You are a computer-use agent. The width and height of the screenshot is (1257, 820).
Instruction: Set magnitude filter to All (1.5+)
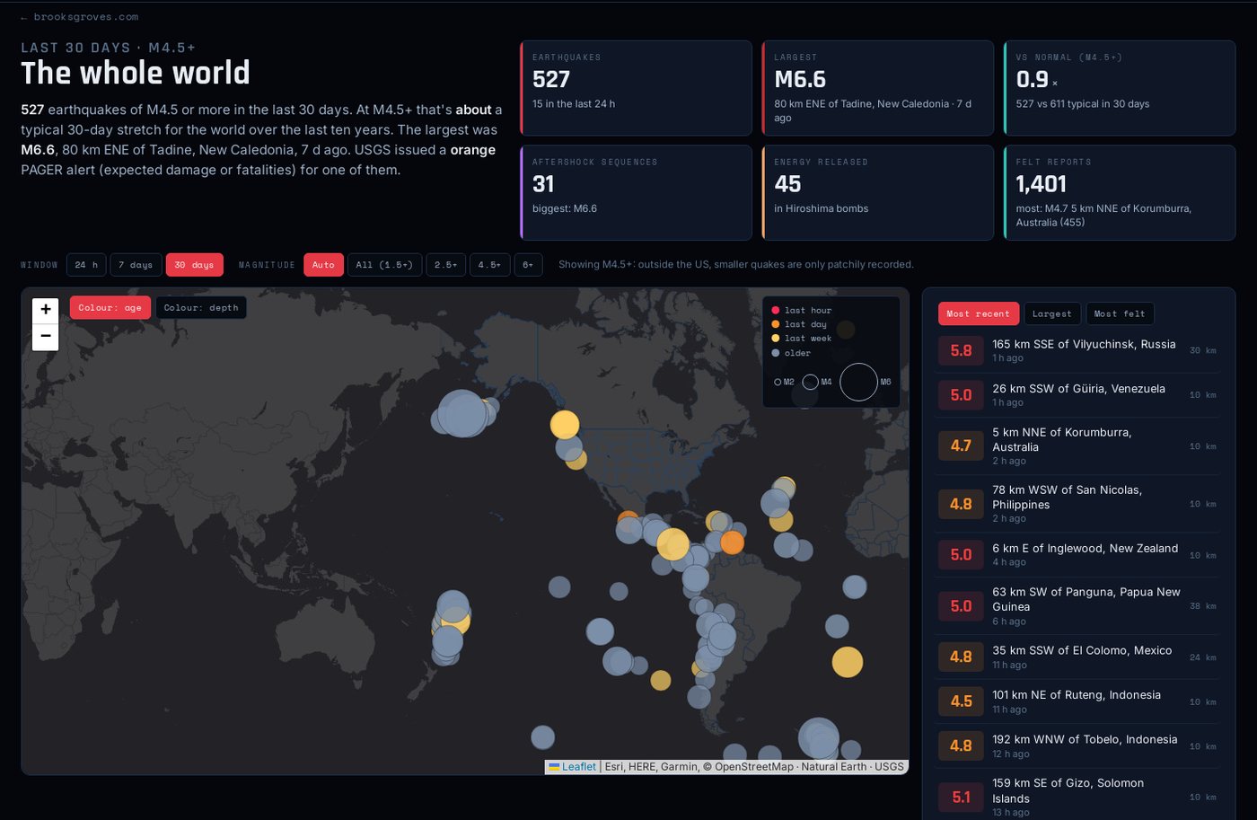(384, 265)
